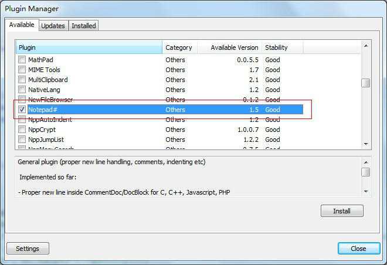
Task: Select the MIME Tools plugin name
Action: click(44, 70)
